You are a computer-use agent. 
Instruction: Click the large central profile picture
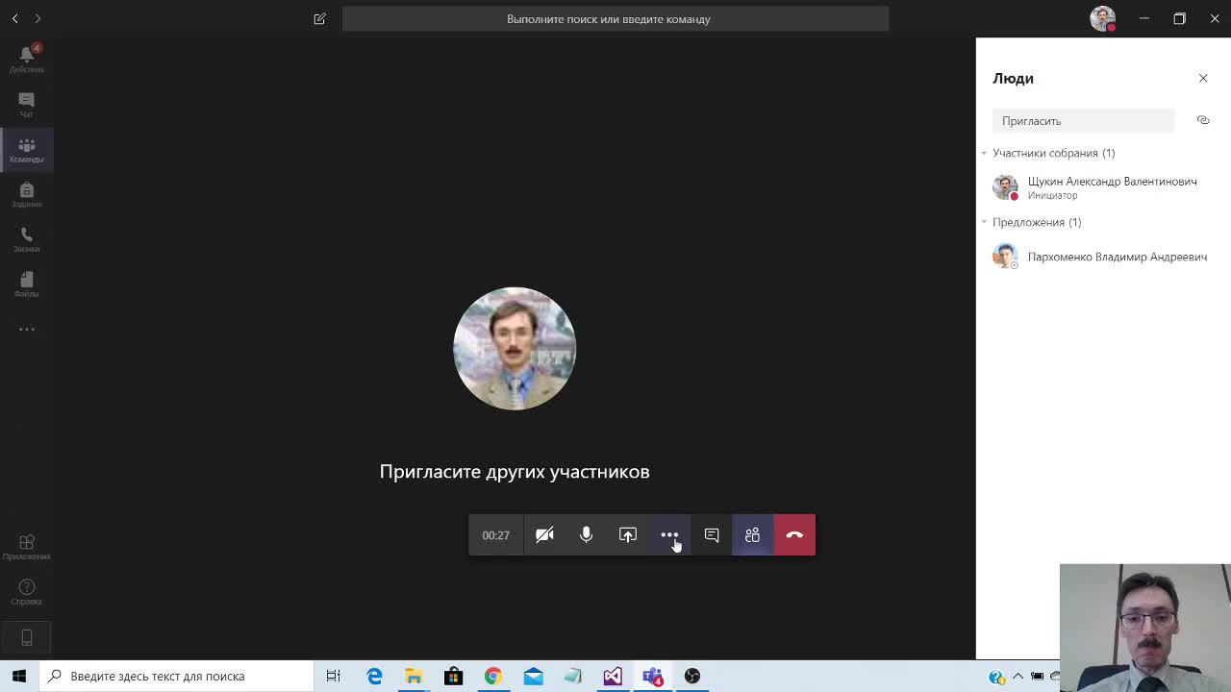[515, 348]
